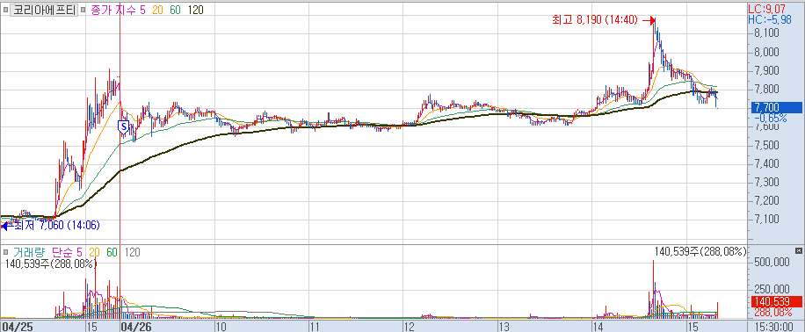Screen dimensions: 805x332
Task: Click the square icon before 종가 지수
Action: point(83,10)
